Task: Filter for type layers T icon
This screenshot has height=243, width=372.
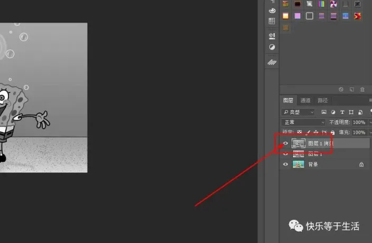Action: click(x=342, y=112)
